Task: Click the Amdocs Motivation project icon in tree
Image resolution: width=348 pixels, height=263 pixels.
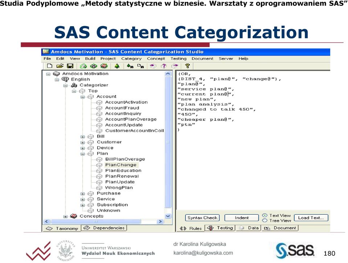Action: coord(56,74)
